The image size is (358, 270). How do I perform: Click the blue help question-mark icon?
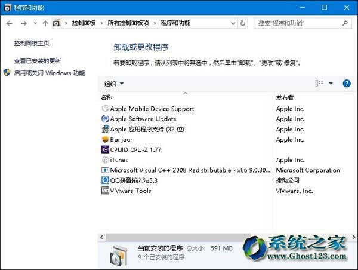click(347, 84)
